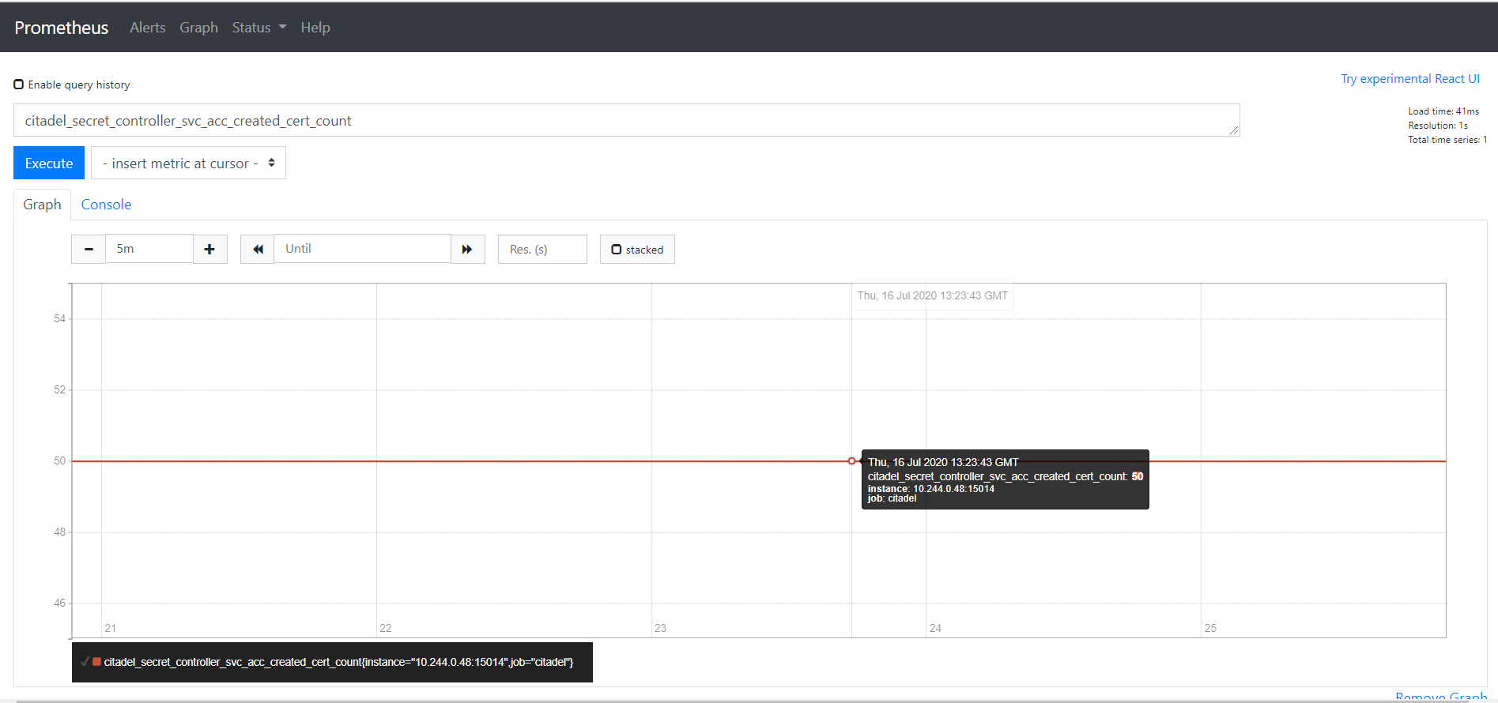The height and width of the screenshot is (703, 1498).
Task: Click the Prometheus brand logo text
Action: tap(62, 28)
